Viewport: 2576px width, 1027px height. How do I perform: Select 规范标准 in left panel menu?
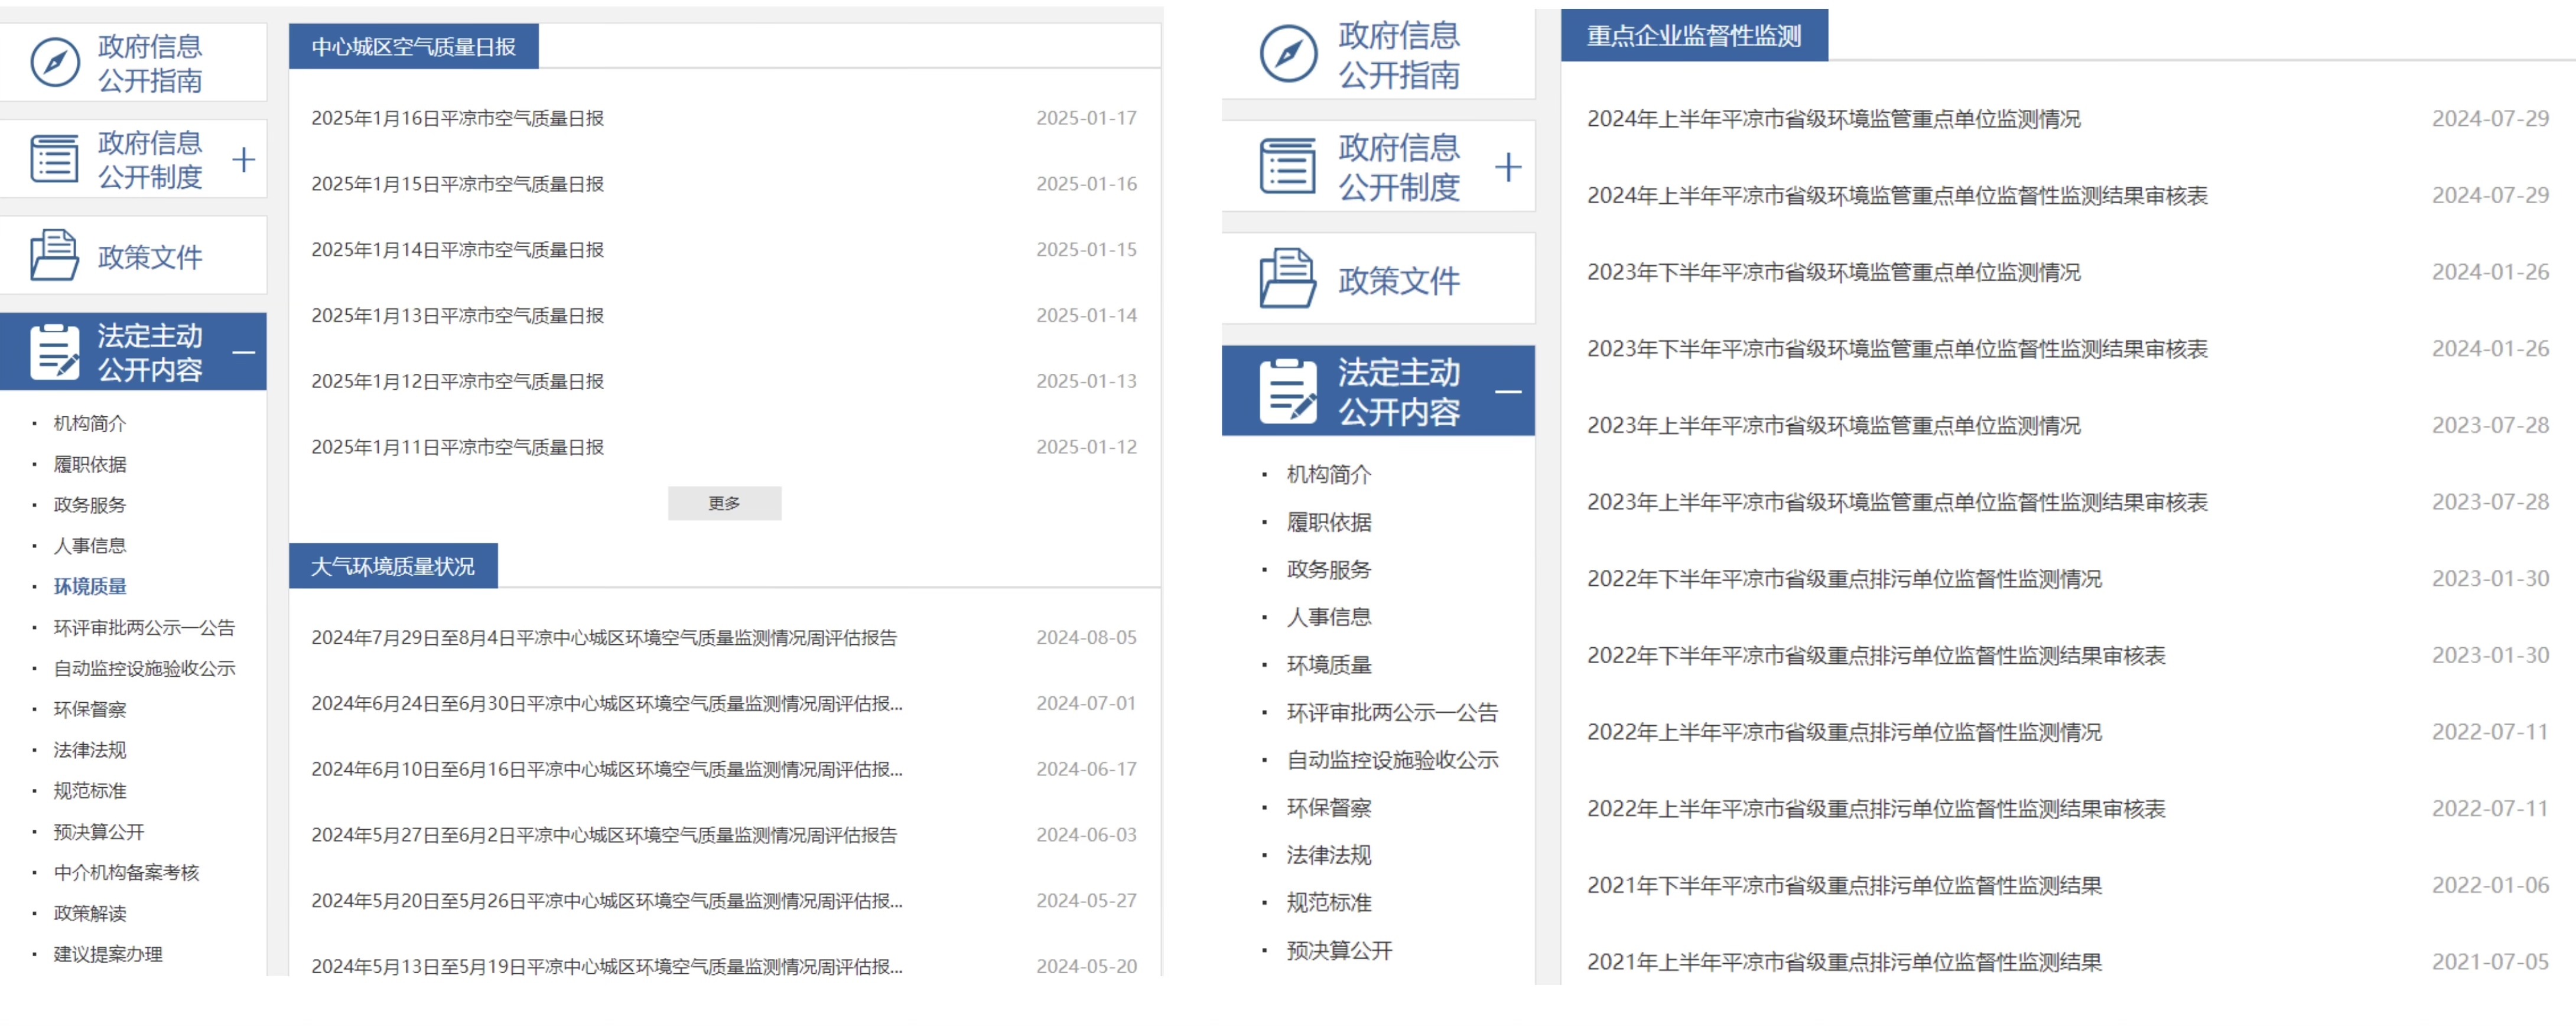pos(90,791)
